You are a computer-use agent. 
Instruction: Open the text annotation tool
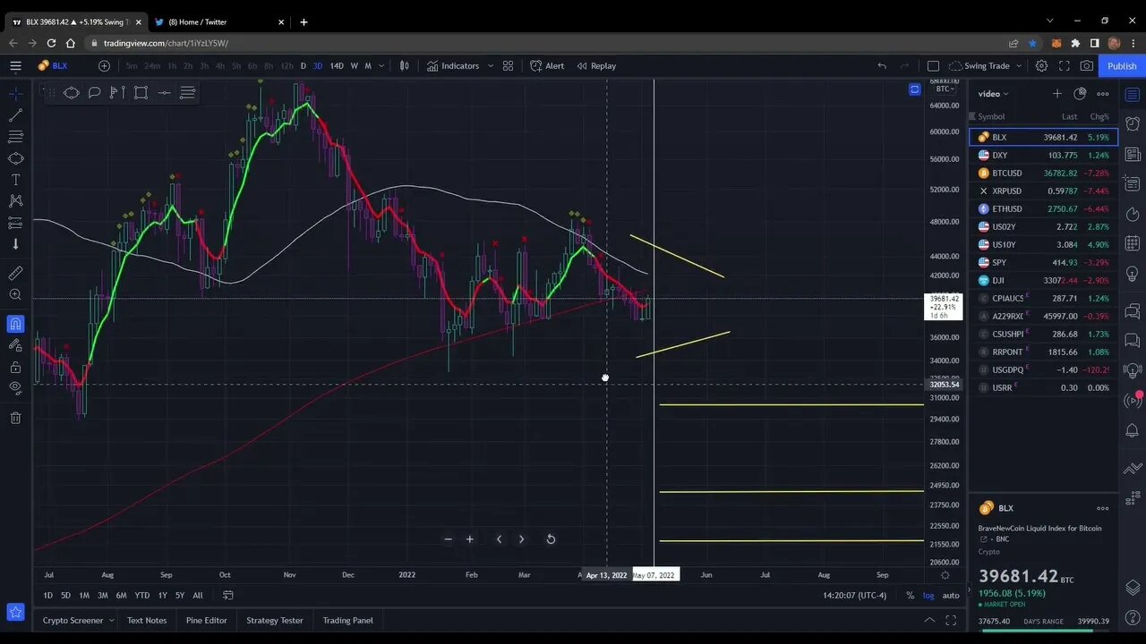[x=15, y=179]
